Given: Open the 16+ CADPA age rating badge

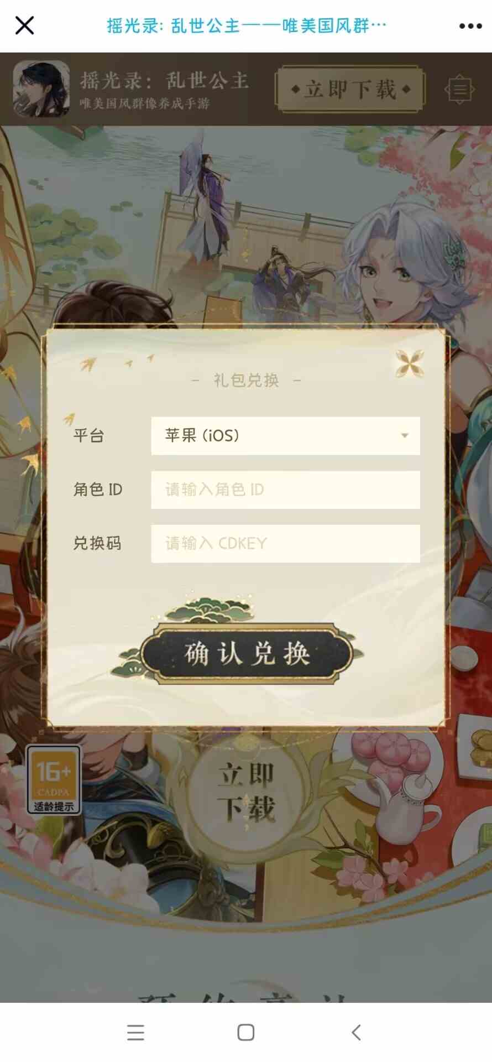Looking at the screenshot, I should point(54,779).
